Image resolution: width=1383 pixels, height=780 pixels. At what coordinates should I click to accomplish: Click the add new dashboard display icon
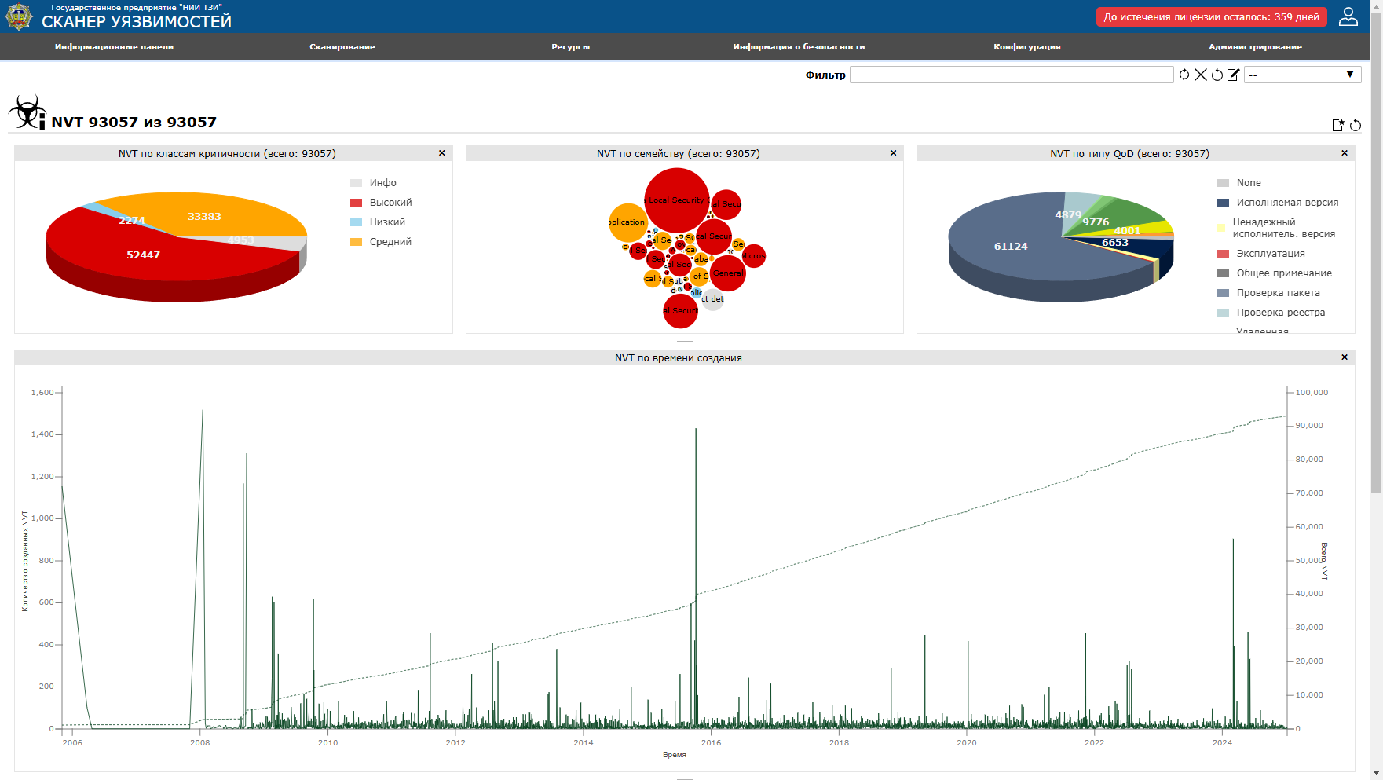[1338, 125]
